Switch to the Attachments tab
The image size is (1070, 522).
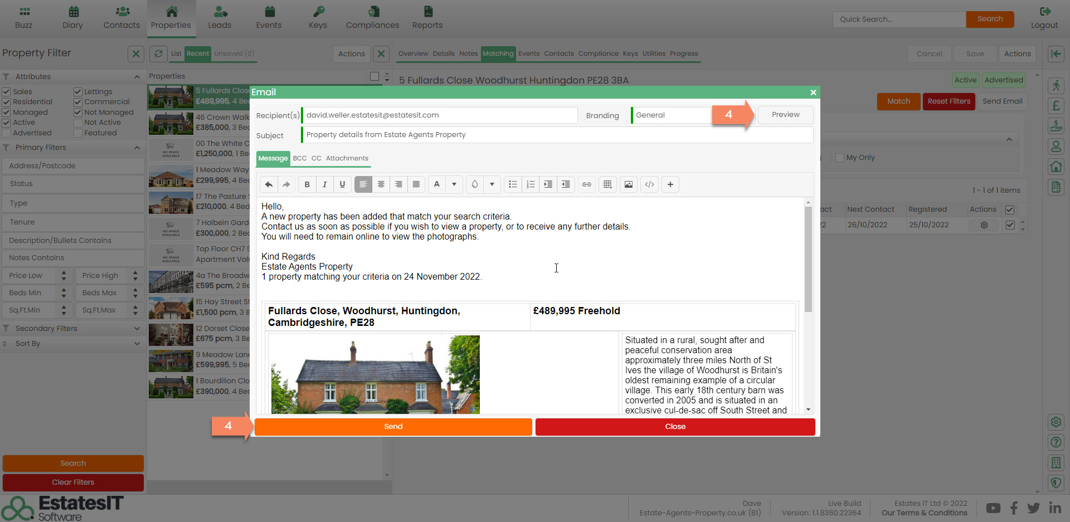click(347, 158)
